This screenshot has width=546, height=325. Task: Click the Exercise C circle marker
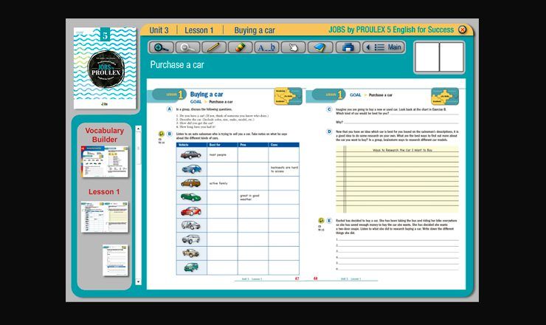coord(329,109)
